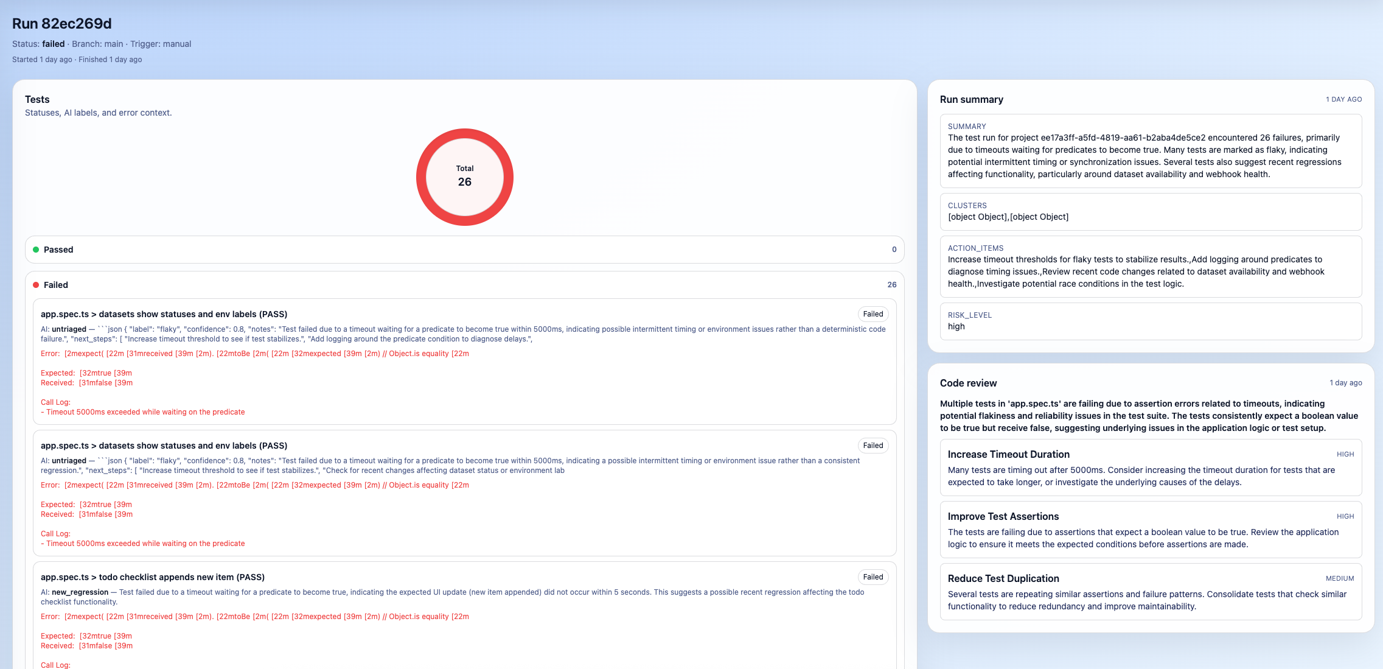The height and width of the screenshot is (669, 1383).
Task: Open the Run summary panel header
Action: (972, 99)
